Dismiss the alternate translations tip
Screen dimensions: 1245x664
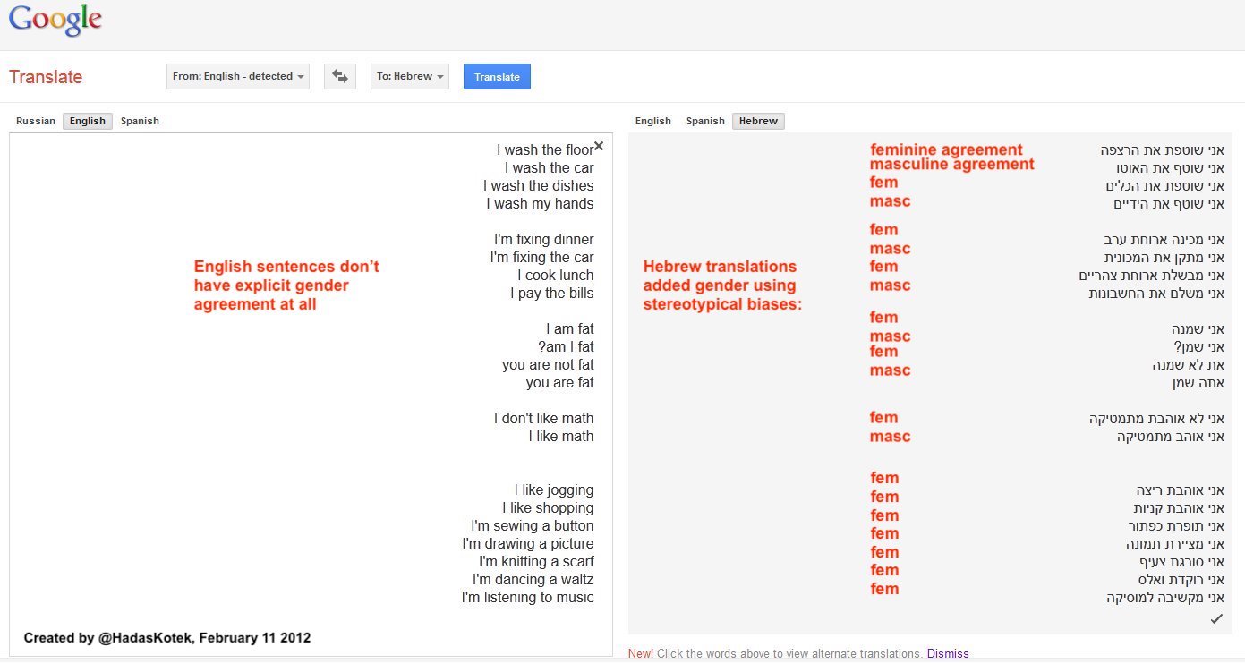point(948,653)
